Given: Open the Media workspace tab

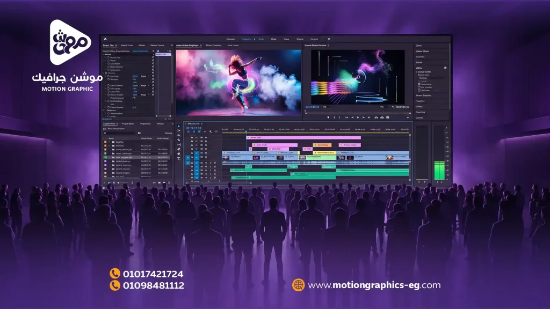Looking at the screenshot, I should point(273,39).
